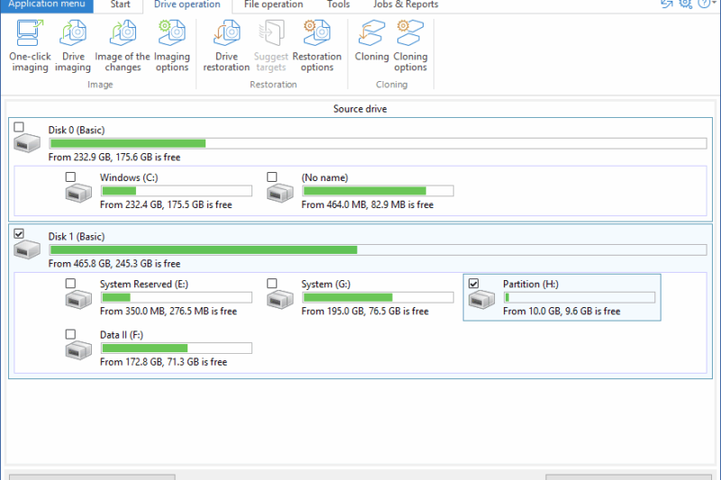This screenshot has height=480, width=721.
Task: Enable the (No name) partition checkbox
Action: pyautogui.click(x=272, y=177)
